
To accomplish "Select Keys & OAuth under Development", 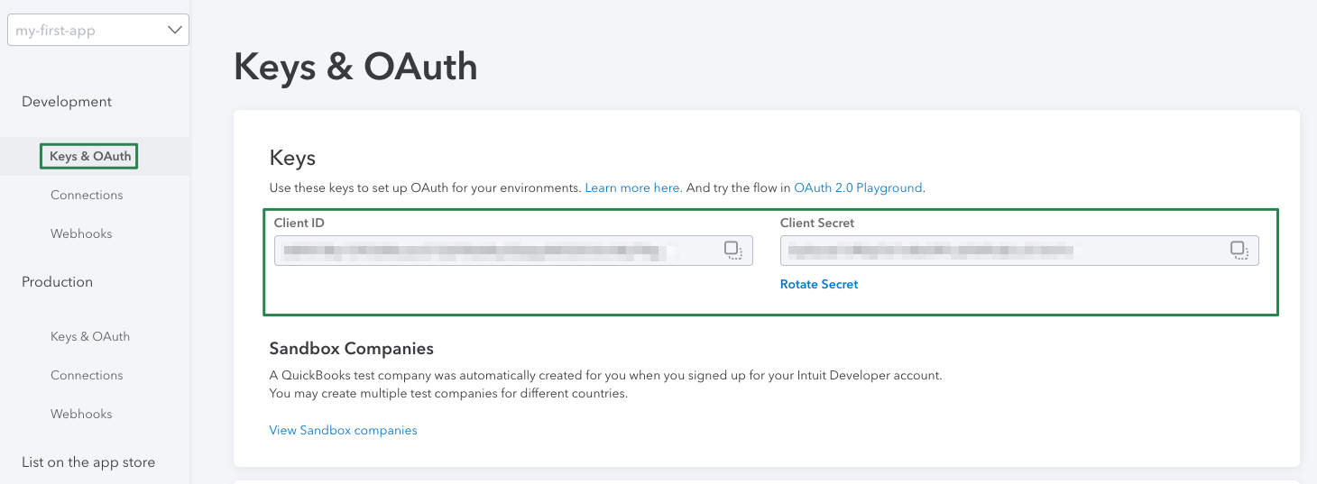I will click(90, 157).
